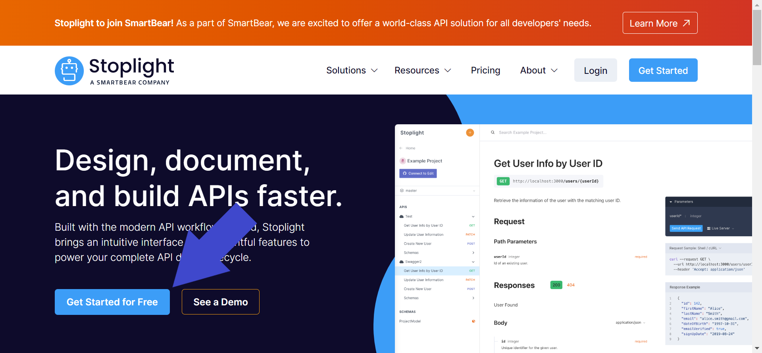Open the Live Server dropdown
Screen dimensions: 762x353
click(720, 228)
